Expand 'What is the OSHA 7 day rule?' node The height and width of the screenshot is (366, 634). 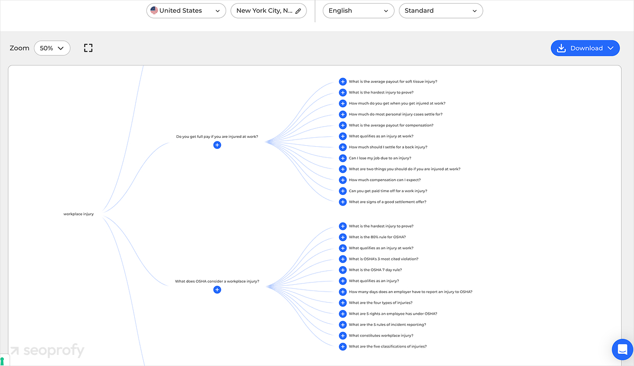[343, 270]
